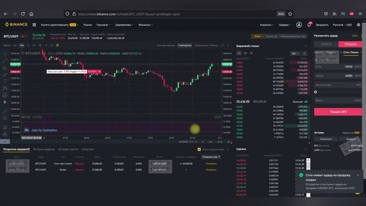
Task: Open the user profile account icon
Action: [299, 25]
